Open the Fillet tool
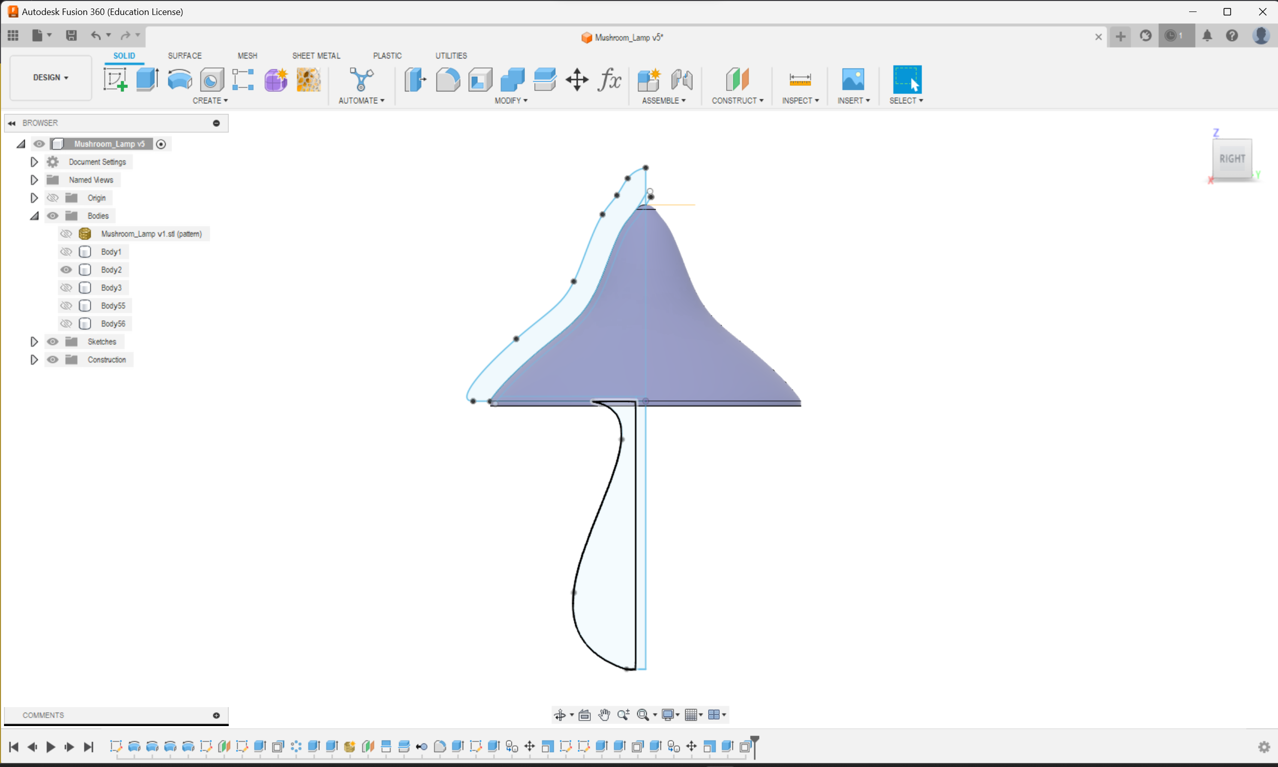The image size is (1278, 767). click(447, 79)
